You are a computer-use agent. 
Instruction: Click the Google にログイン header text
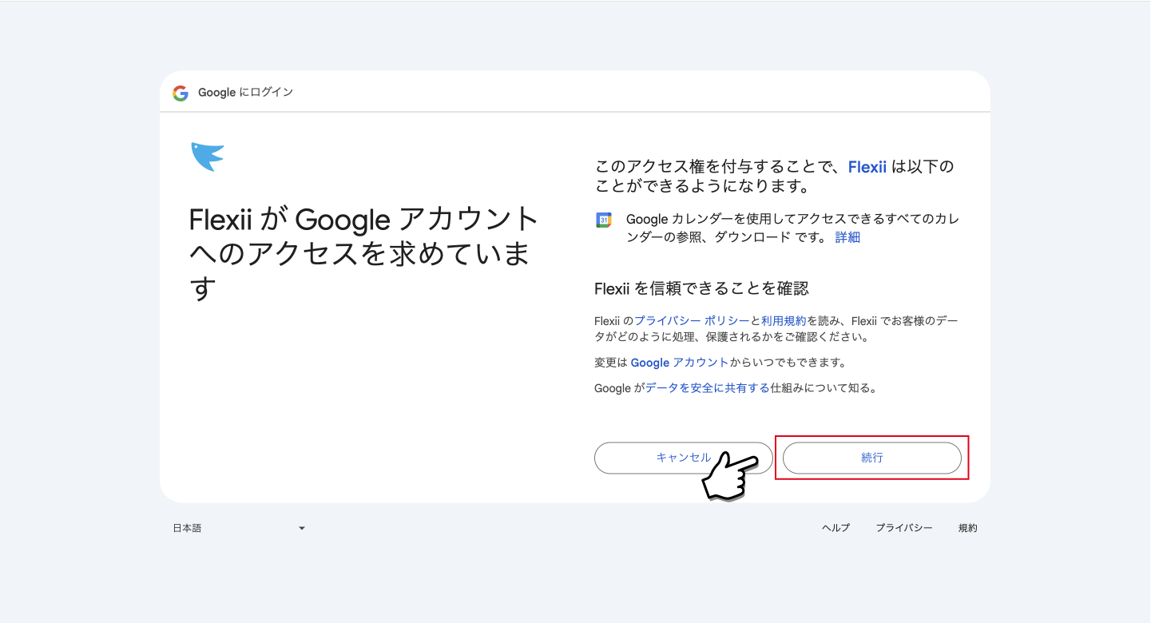pos(247,93)
